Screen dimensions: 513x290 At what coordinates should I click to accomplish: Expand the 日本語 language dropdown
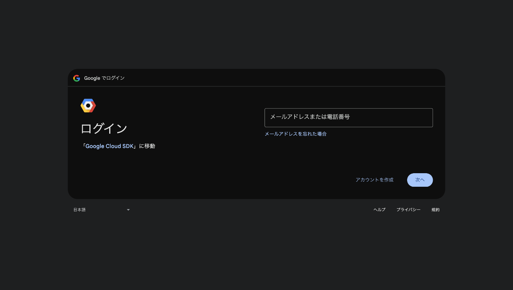(x=102, y=210)
